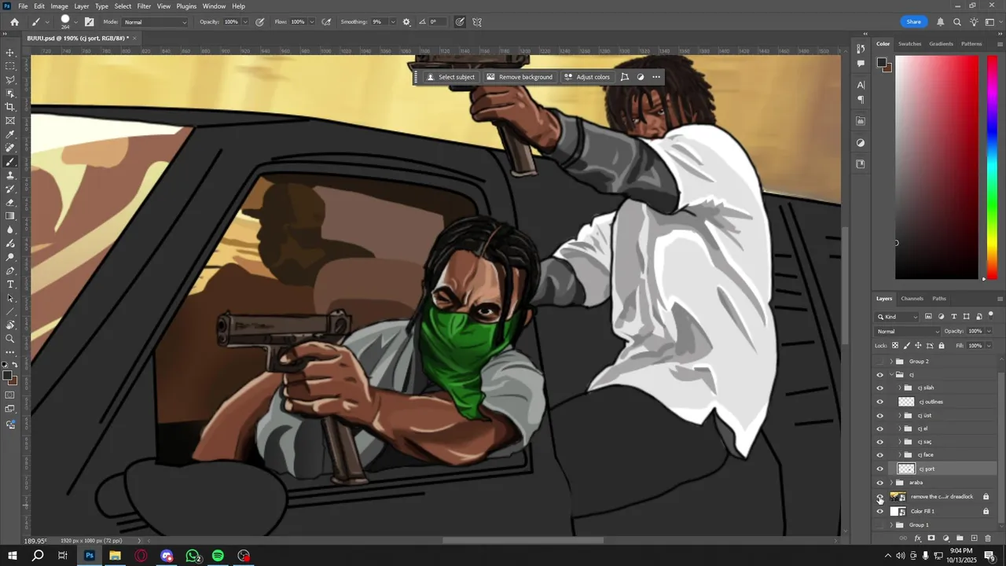The image size is (1006, 566).
Task: Open the brush preset picker arrow
Action: click(76, 22)
